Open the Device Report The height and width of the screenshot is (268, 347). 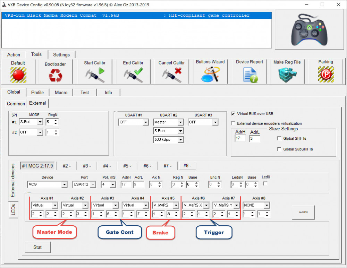(249, 74)
